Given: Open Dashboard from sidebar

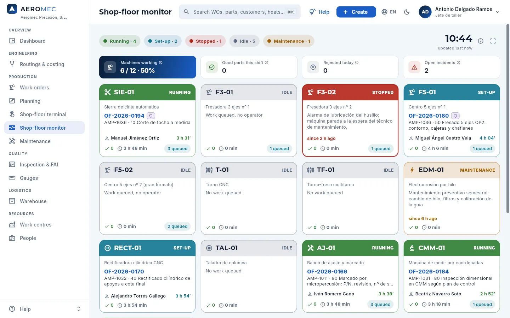Looking at the screenshot, I should 45,41.
